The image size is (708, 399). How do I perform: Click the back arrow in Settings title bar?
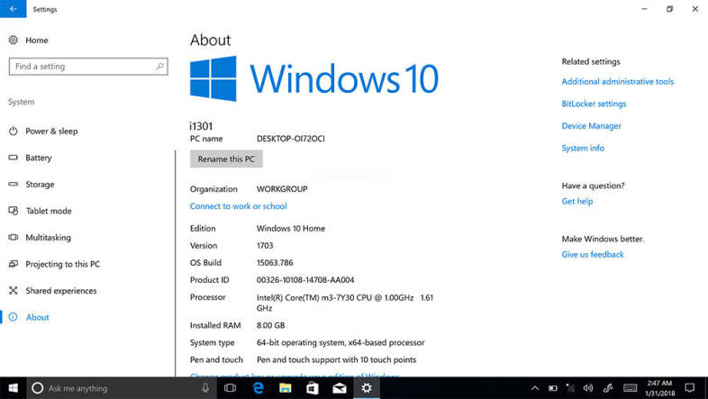[x=13, y=9]
